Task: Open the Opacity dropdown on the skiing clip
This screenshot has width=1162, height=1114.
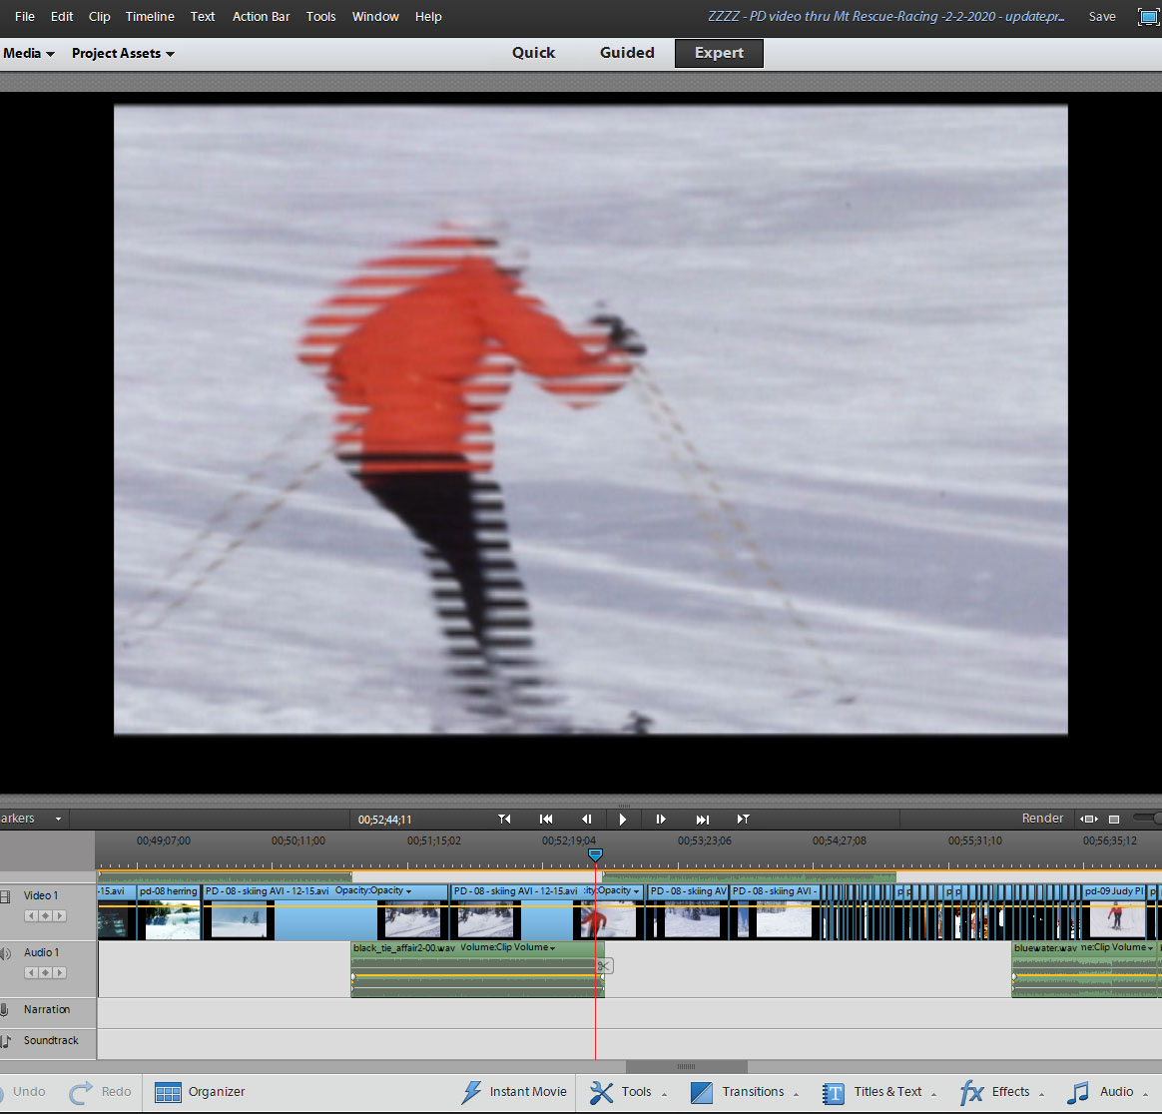Action: pos(408,890)
